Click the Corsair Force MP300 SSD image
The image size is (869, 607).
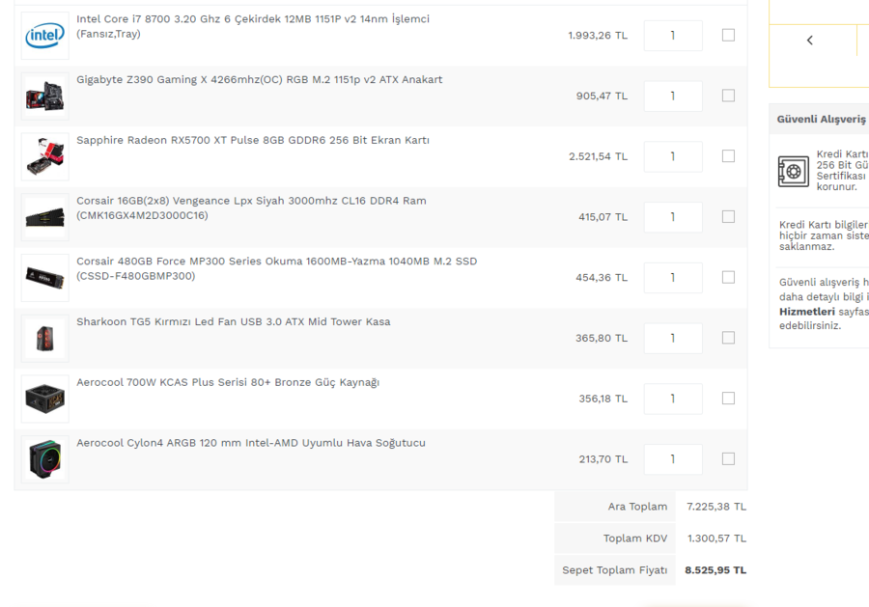44,278
